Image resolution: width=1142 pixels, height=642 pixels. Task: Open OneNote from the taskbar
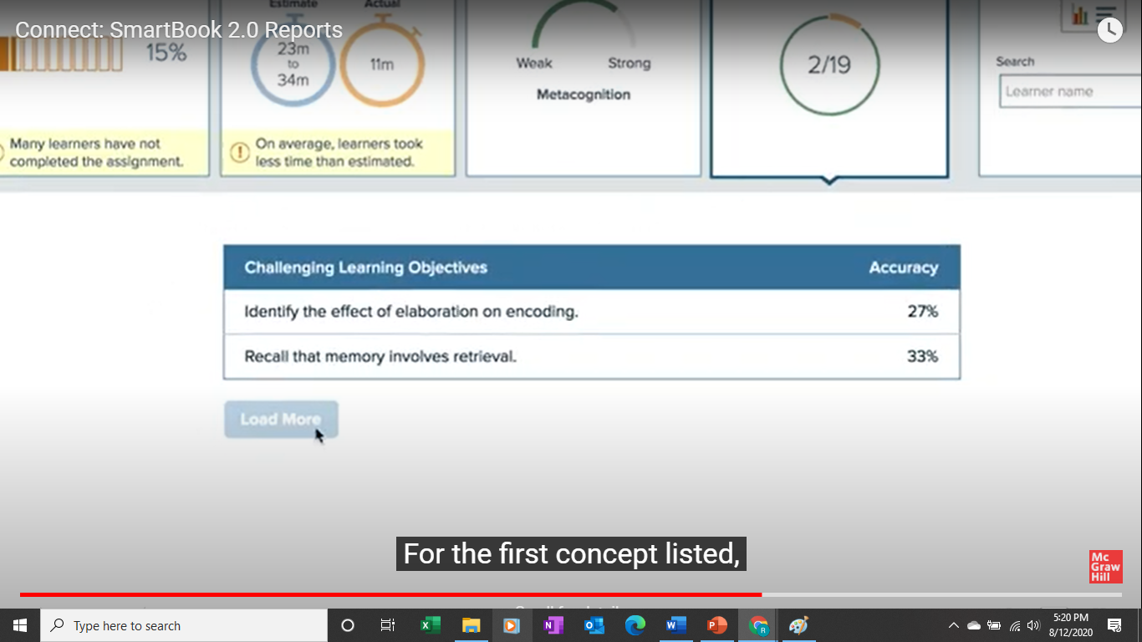tap(553, 625)
